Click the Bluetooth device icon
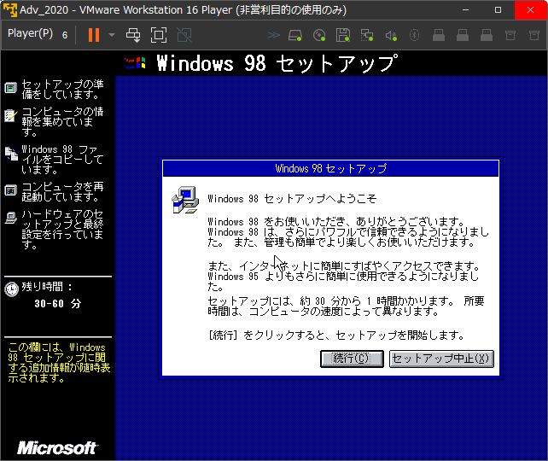The width and height of the screenshot is (548, 461). (414, 35)
